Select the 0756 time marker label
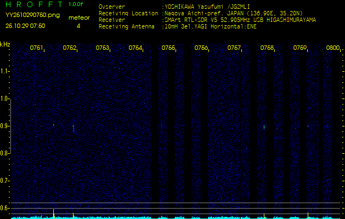This screenshot has width=345, height=219. click(201, 48)
